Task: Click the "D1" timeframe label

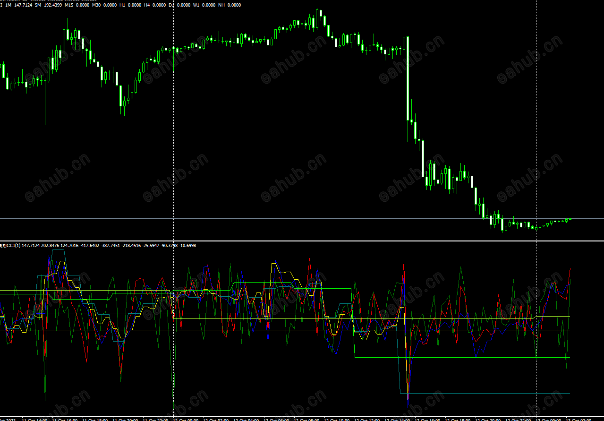Action: (171, 5)
